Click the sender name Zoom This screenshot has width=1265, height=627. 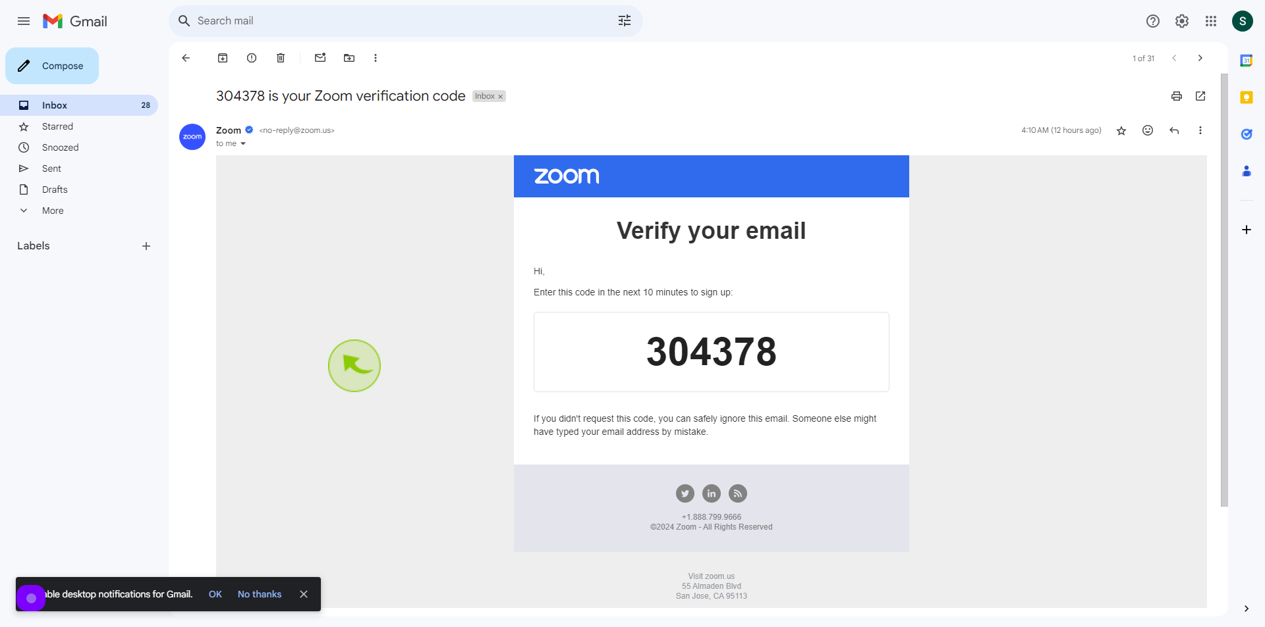coord(229,130)
